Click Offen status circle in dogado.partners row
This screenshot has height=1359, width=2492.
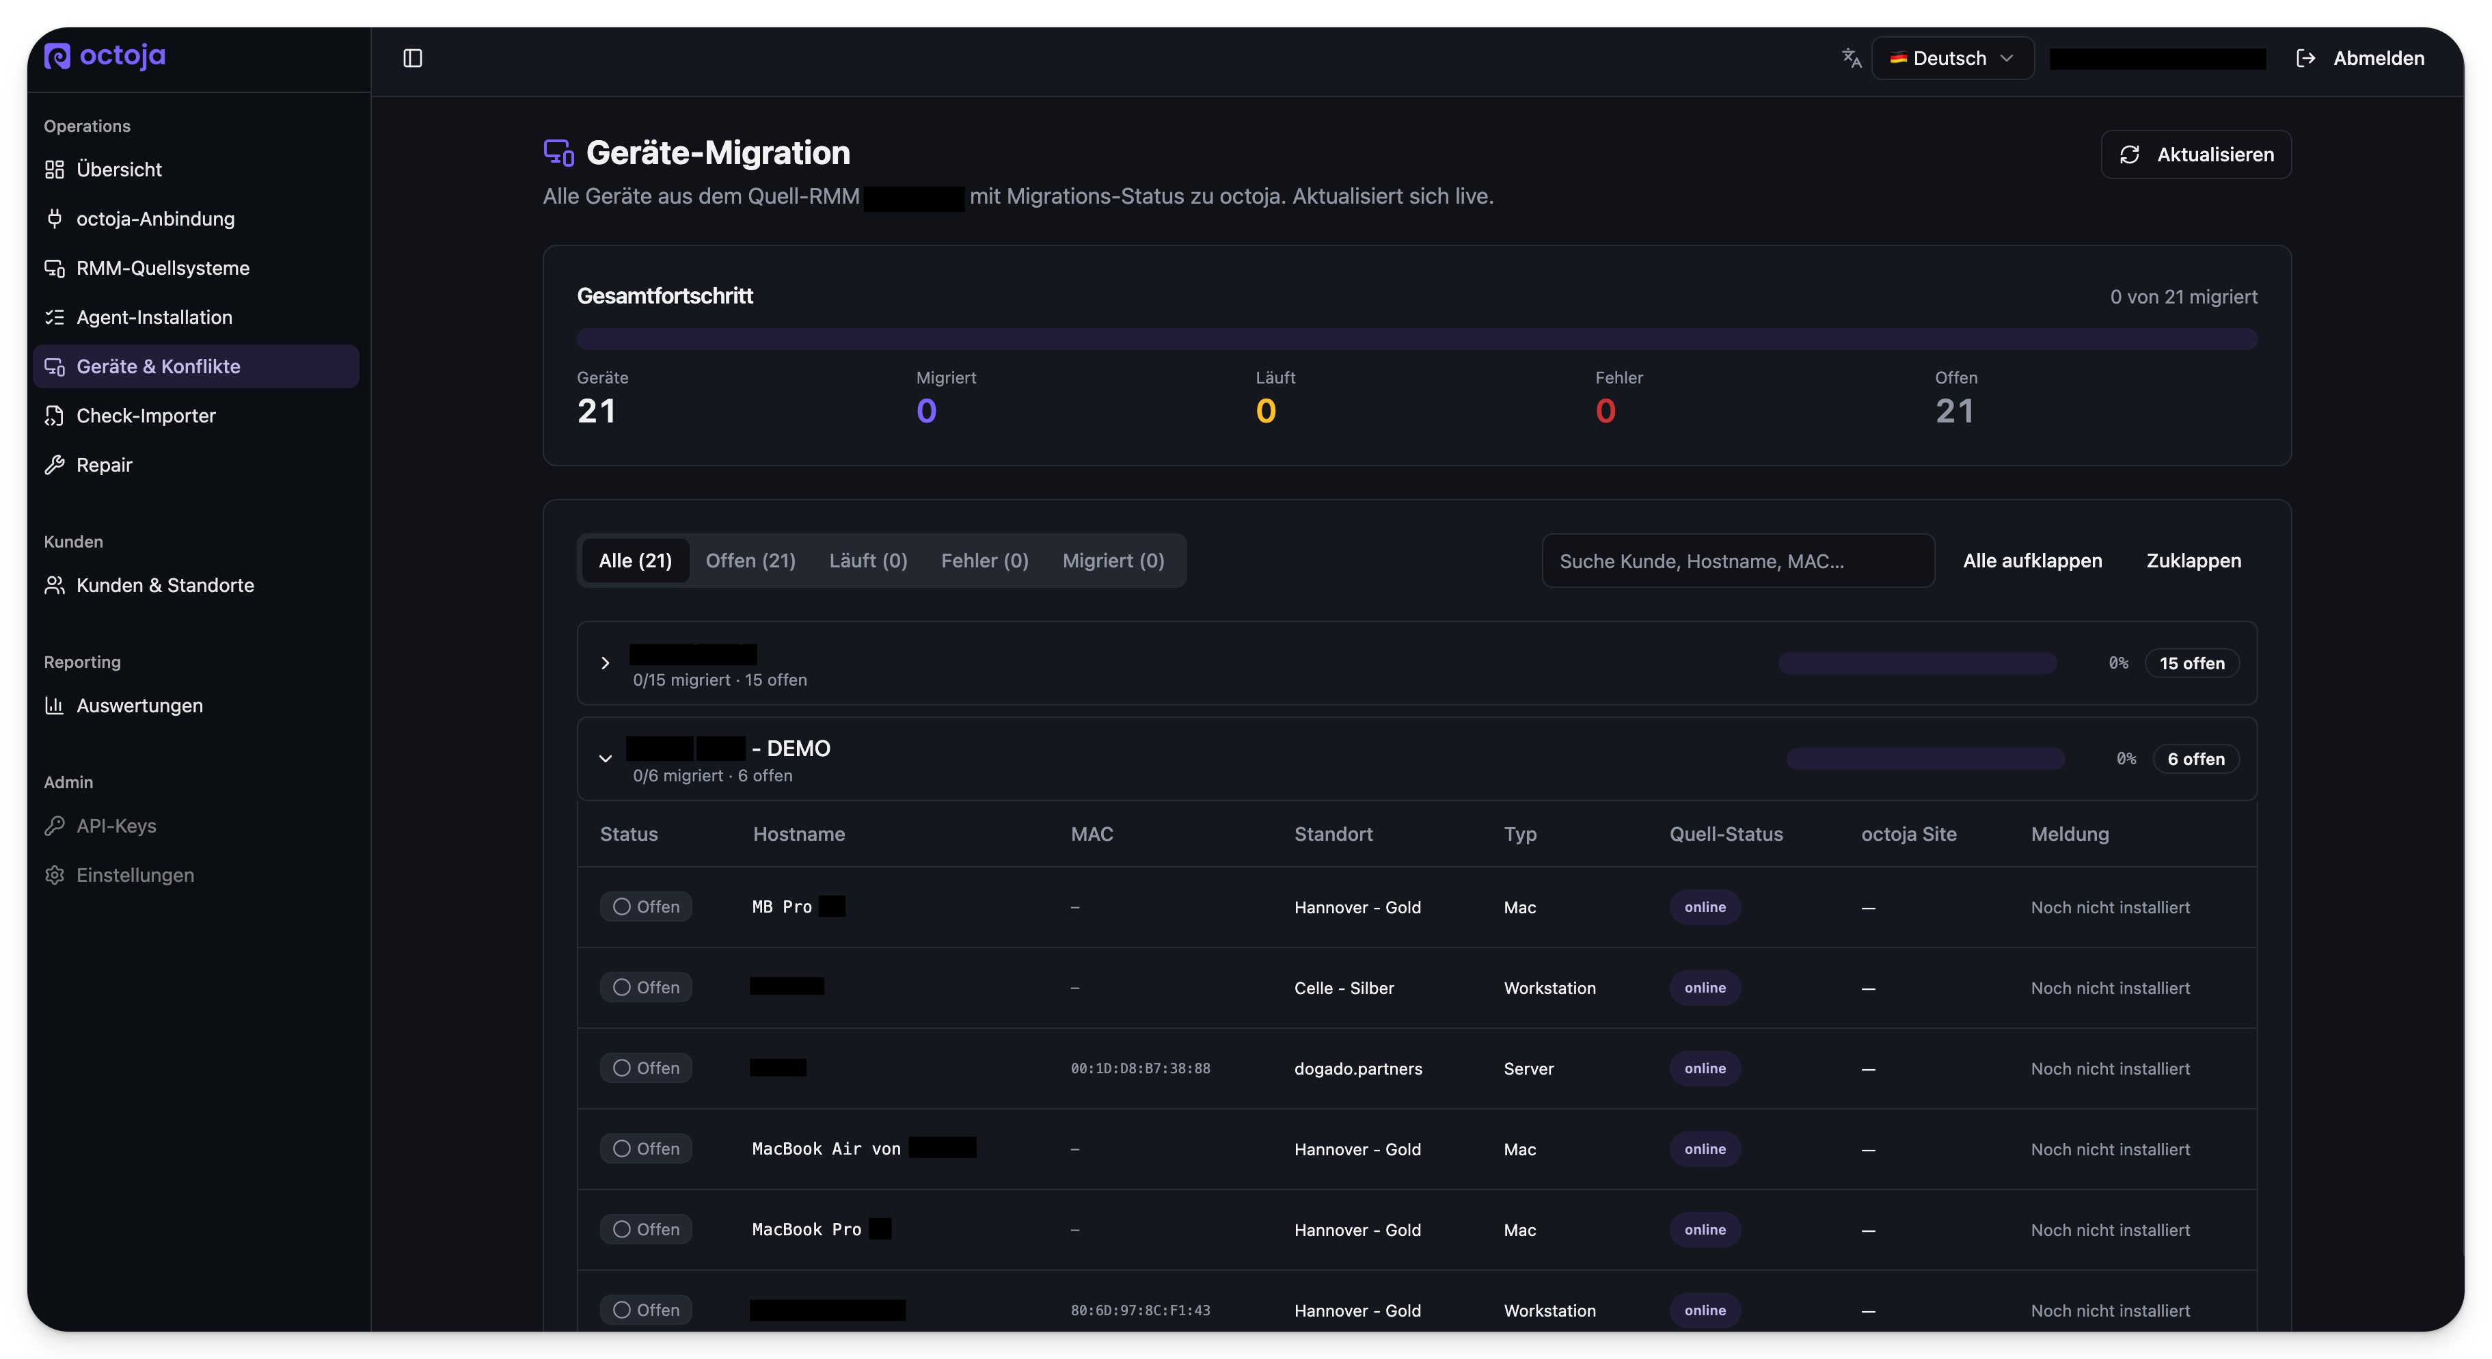point(622,1068)
